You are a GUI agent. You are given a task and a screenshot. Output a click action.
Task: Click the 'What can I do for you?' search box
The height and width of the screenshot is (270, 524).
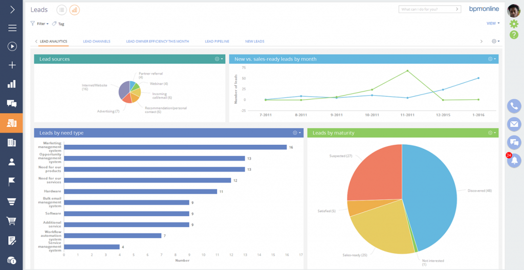tap(429, 9)
